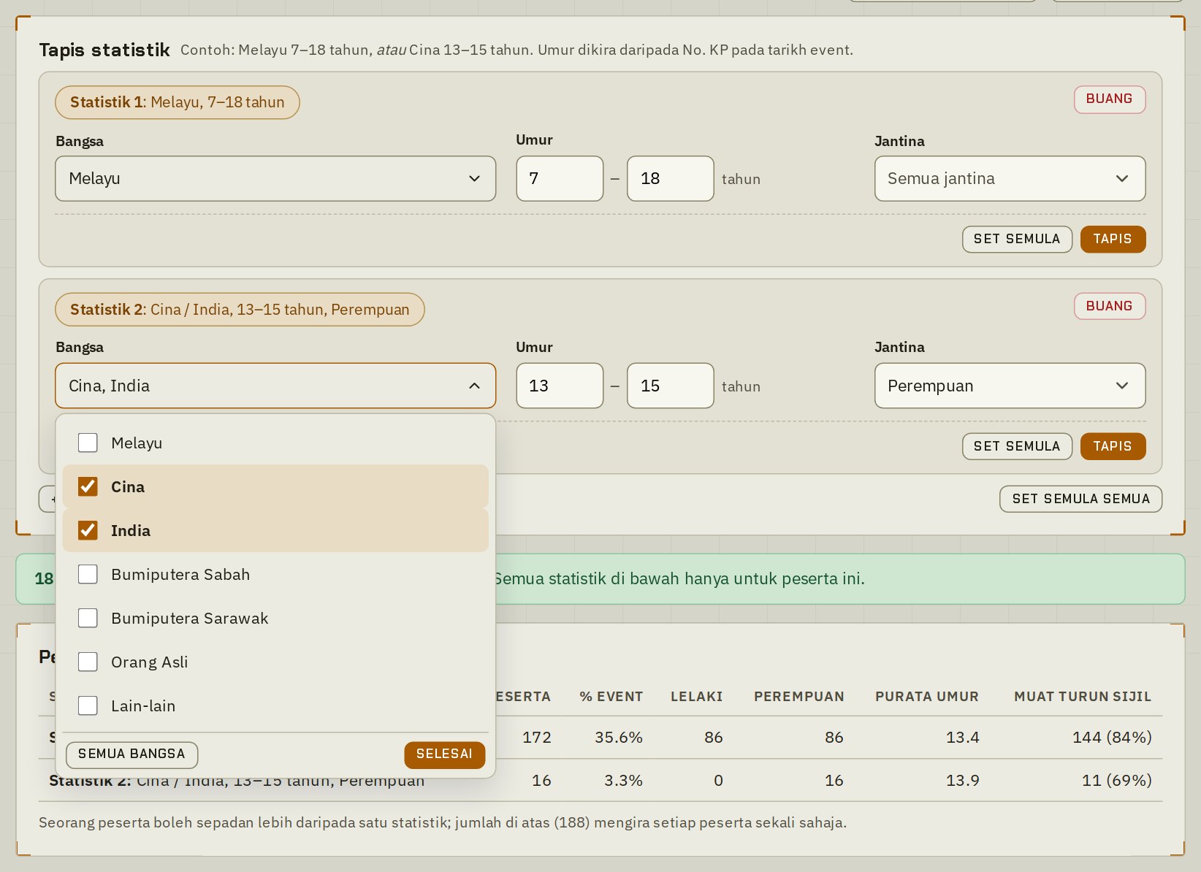Viewport: 1201px width, 872px height.
Task: Click the SET SEMULA SEMUA button
Action: [x=1080, y=499]
